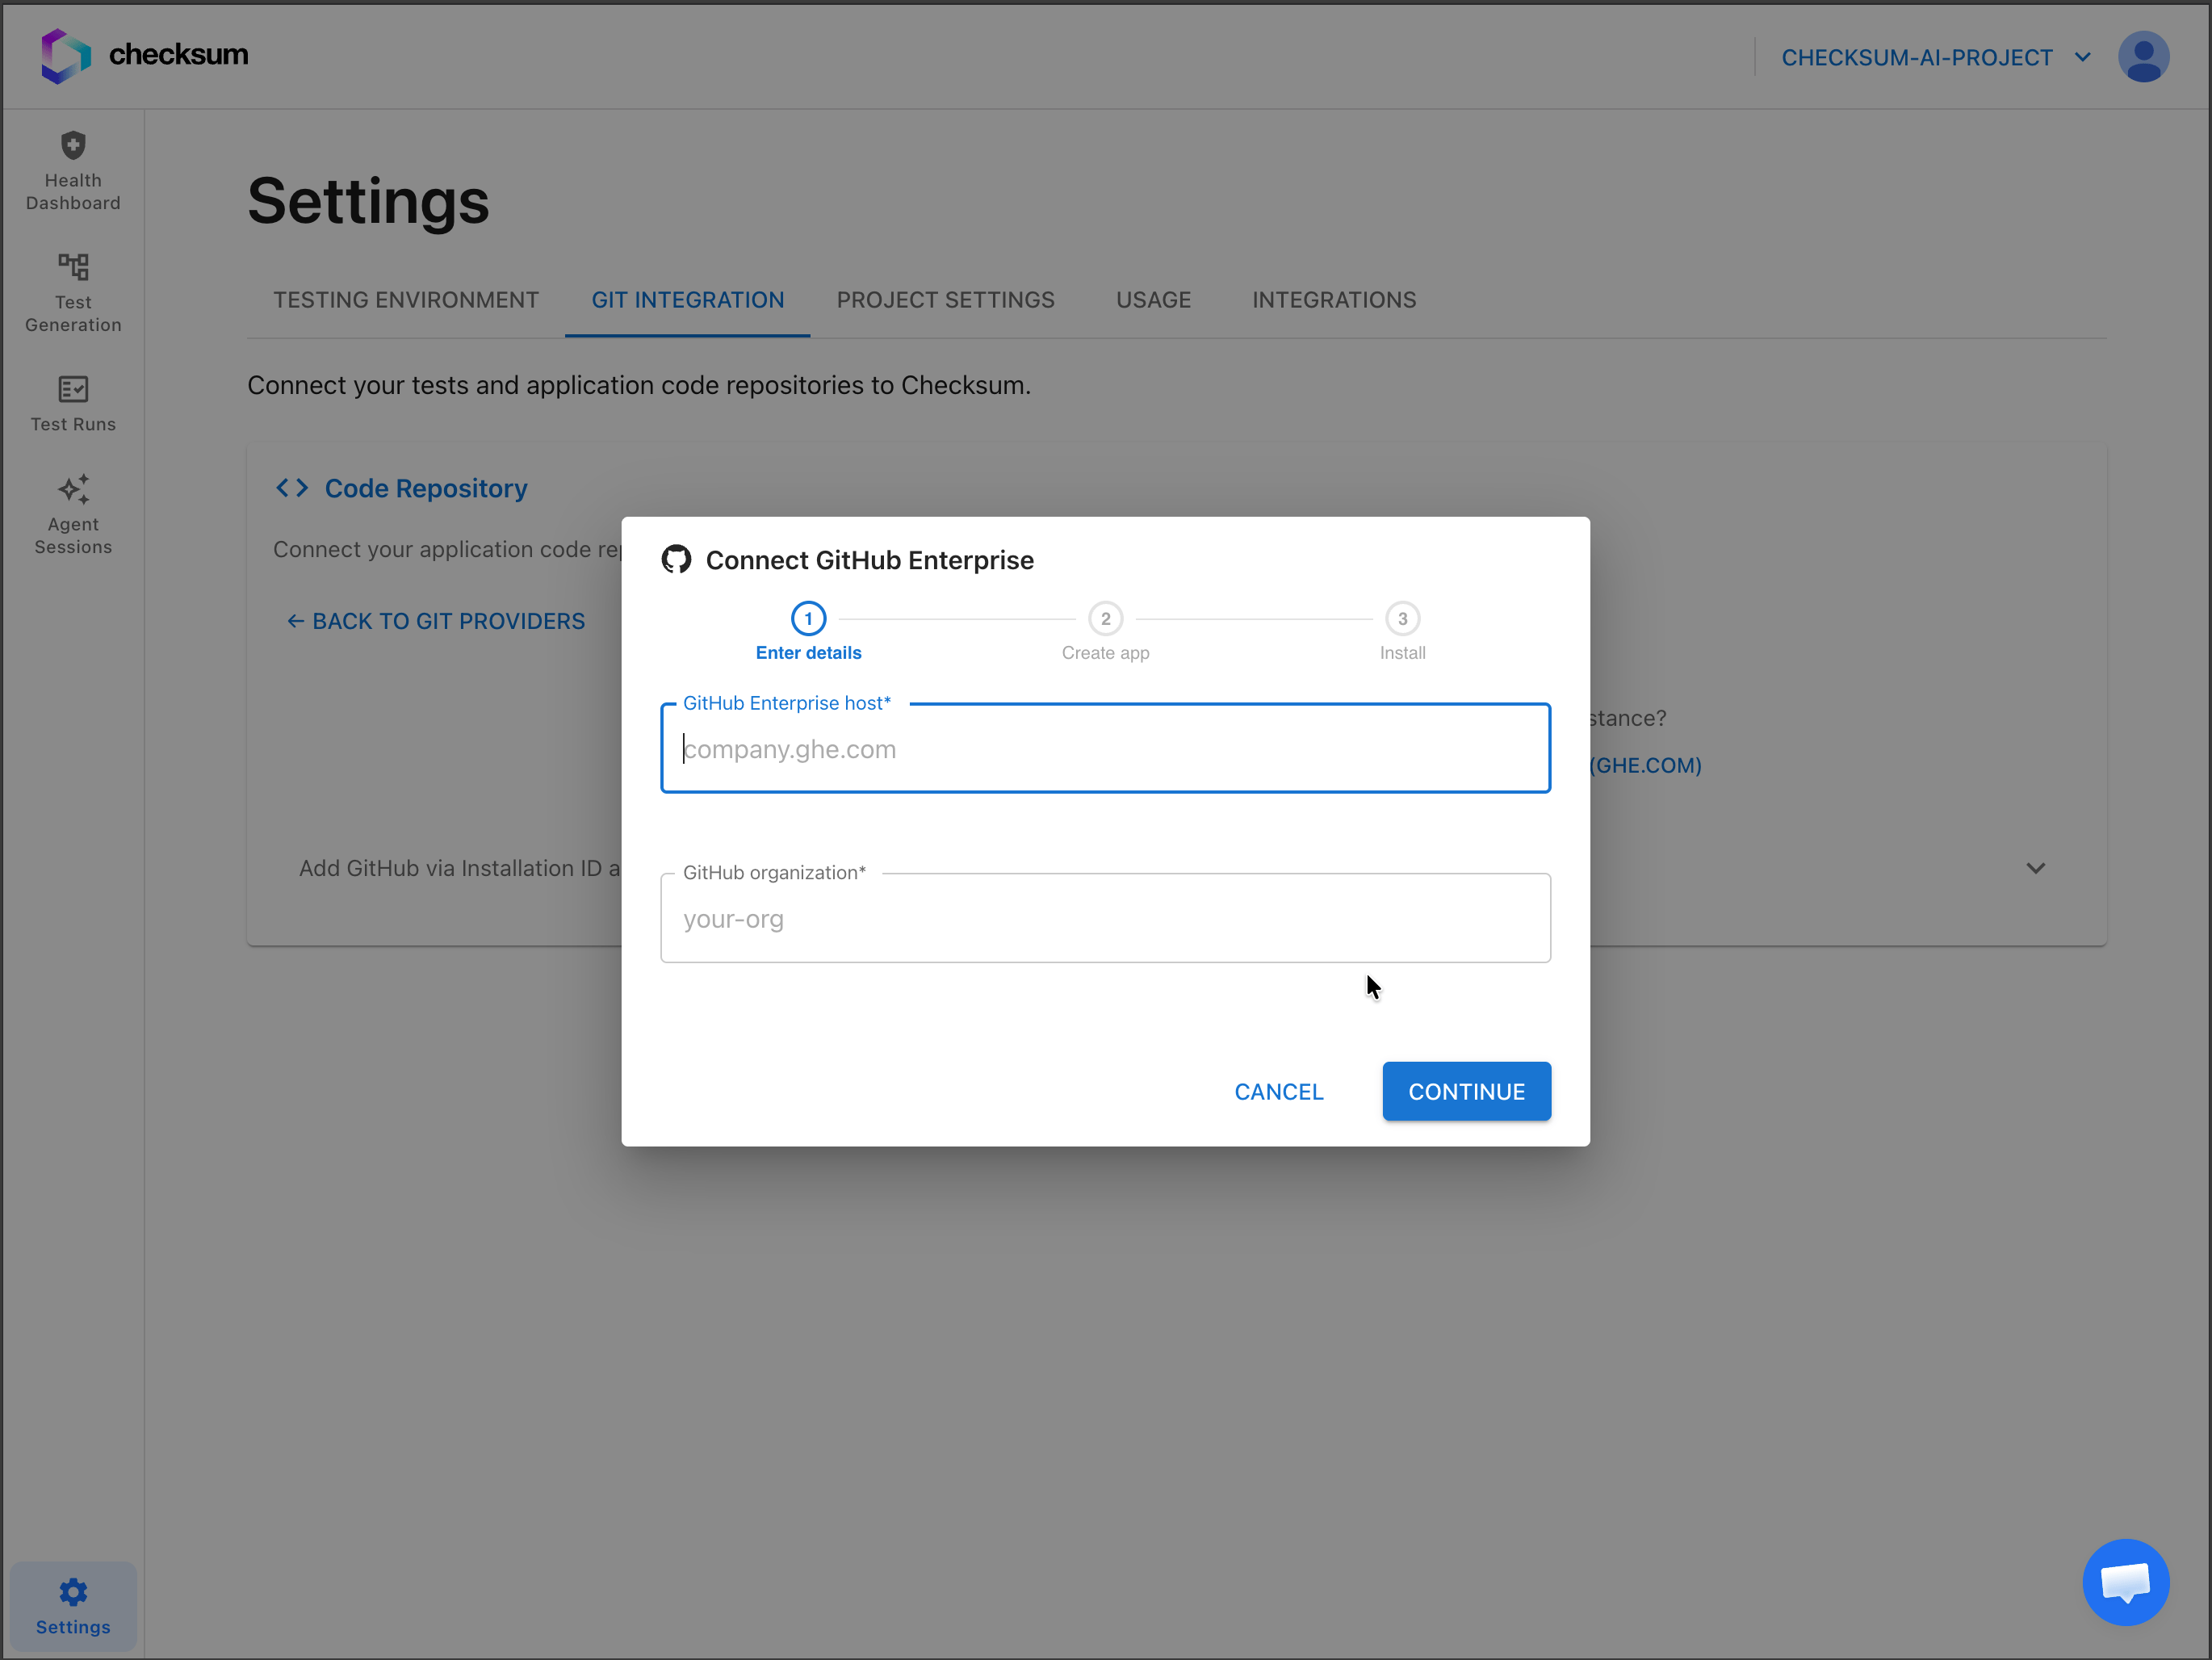Open the chat support bubble

click(x=2125, y=1582)
